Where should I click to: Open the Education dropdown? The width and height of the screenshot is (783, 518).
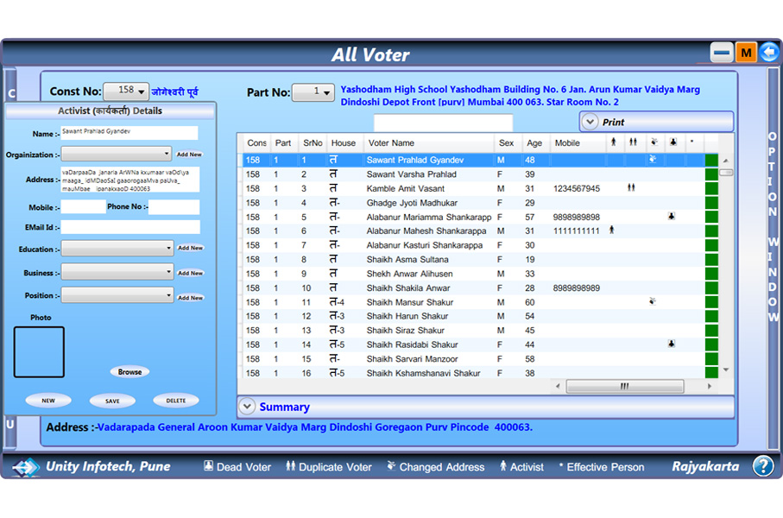click(117, 249)
